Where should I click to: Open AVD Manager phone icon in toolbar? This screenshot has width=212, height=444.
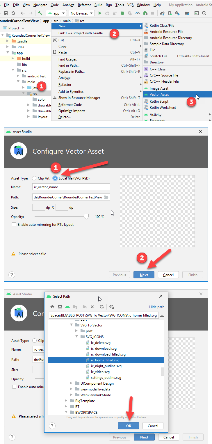click(170, 13)
